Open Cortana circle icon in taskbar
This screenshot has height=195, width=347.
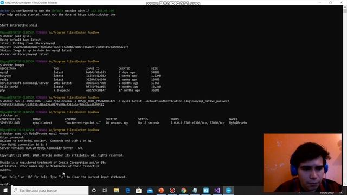[x=94, y=190]
